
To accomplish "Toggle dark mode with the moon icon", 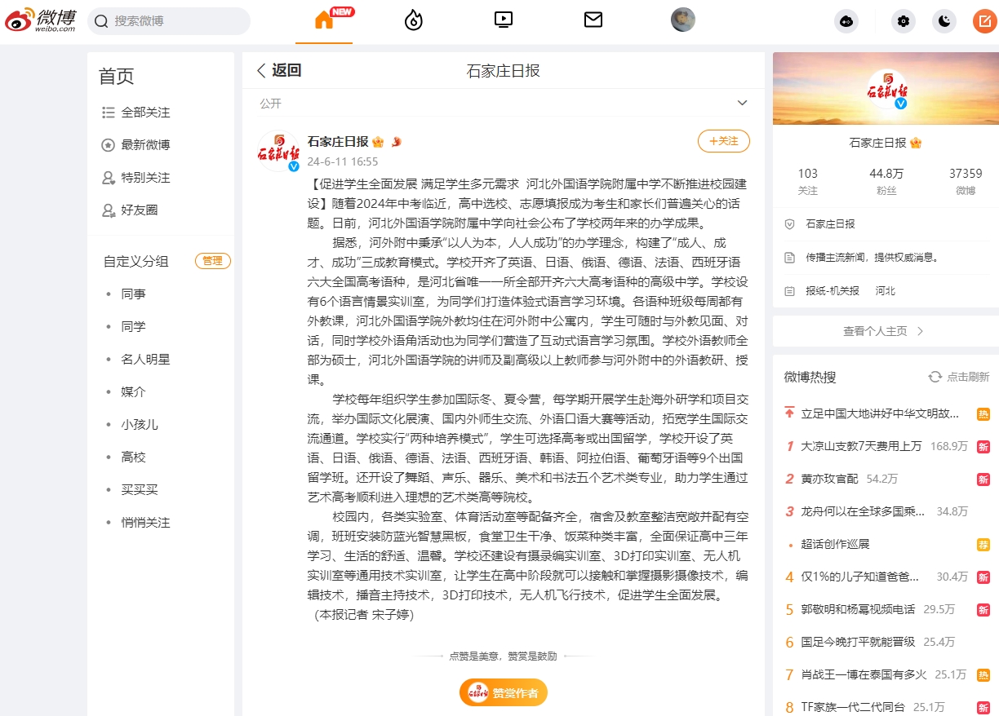I will [944, 21].
